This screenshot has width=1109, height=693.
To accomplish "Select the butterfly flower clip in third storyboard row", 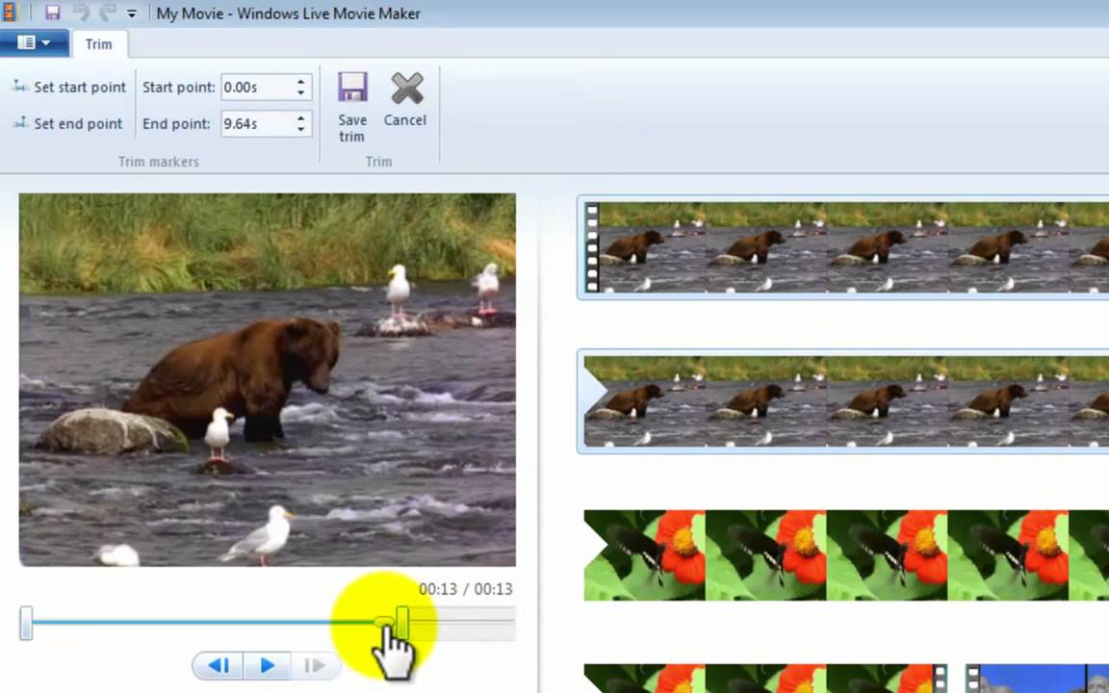I will (x=846, y=555).
